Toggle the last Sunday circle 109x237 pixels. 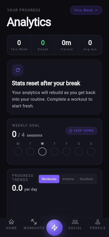coord(91,151)
